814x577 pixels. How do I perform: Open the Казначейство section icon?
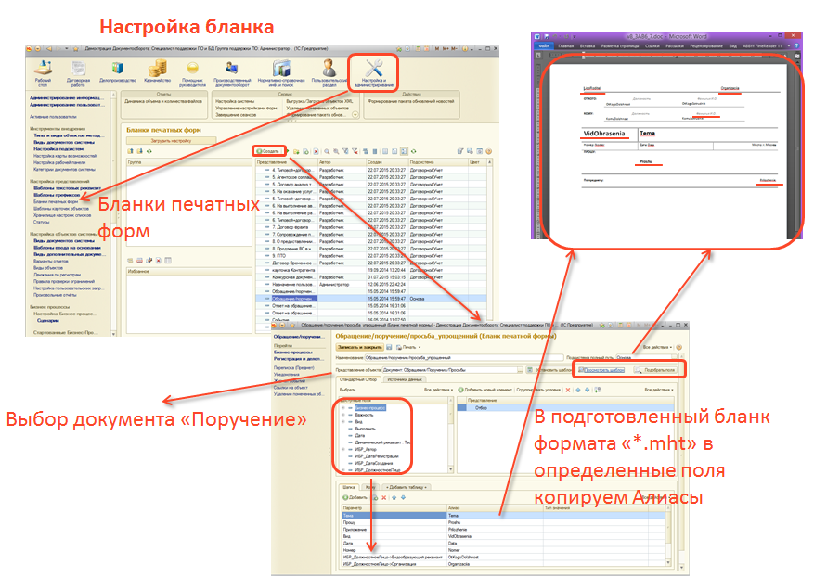pos(161,71)
